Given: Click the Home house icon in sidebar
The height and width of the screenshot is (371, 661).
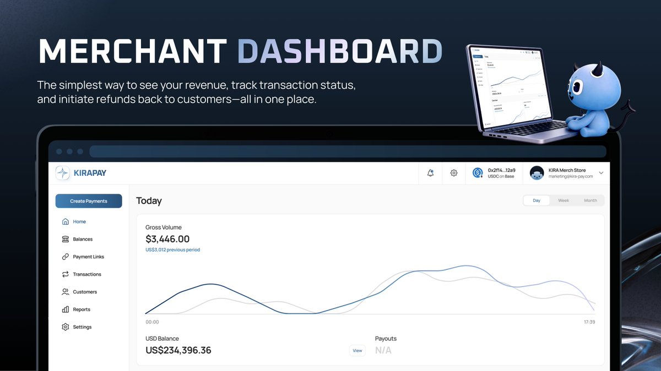Looking at the screenshot, I should 66,222.
